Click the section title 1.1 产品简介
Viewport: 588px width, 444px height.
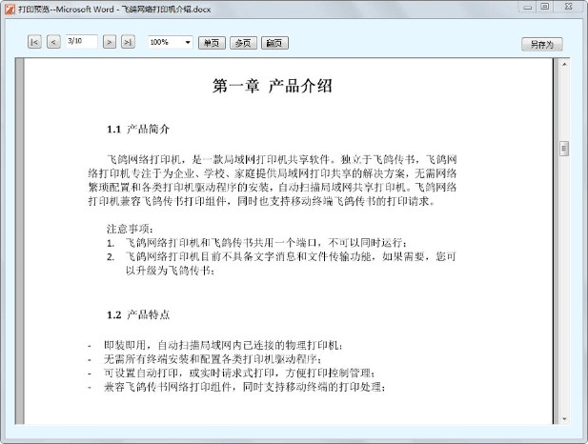pos(138,130)
